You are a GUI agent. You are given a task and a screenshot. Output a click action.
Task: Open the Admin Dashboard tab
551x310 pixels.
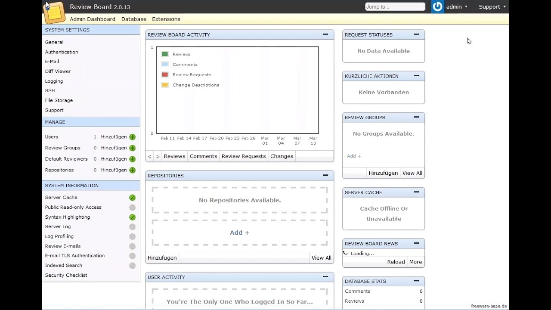point(93,19)
